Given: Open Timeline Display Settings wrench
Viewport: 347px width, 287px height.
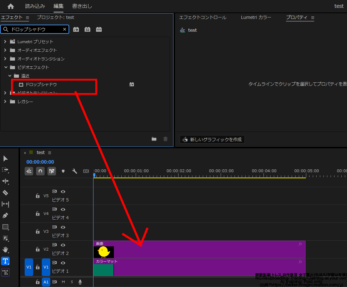Looking at the screenshot, I should [x=75, y=171].
